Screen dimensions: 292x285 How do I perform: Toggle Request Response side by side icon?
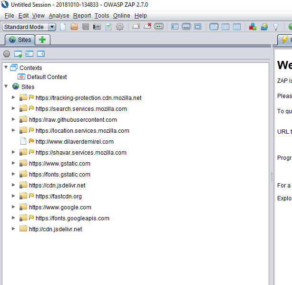coord(225,27)
